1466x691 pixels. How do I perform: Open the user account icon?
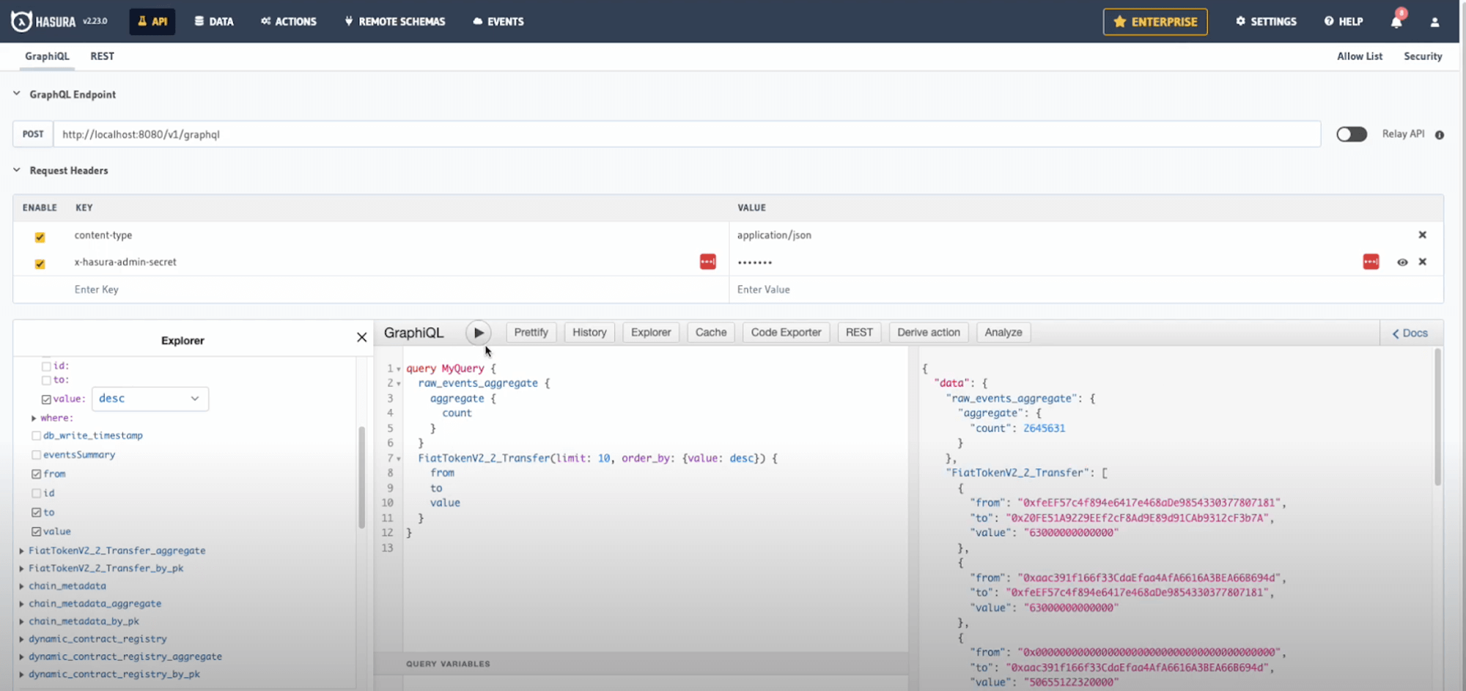tap(1434, 22)
